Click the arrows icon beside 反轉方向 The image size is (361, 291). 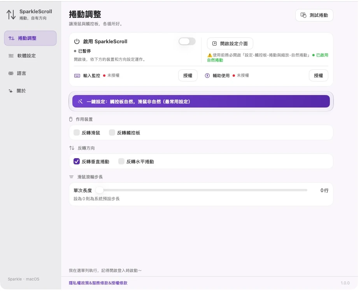click(x=72, y=148)
